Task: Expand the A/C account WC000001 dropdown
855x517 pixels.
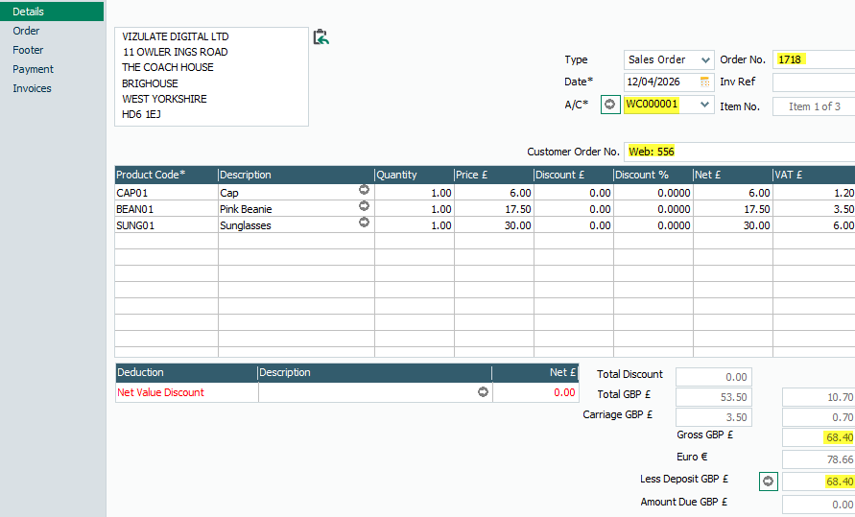Action: coord(706,105)
